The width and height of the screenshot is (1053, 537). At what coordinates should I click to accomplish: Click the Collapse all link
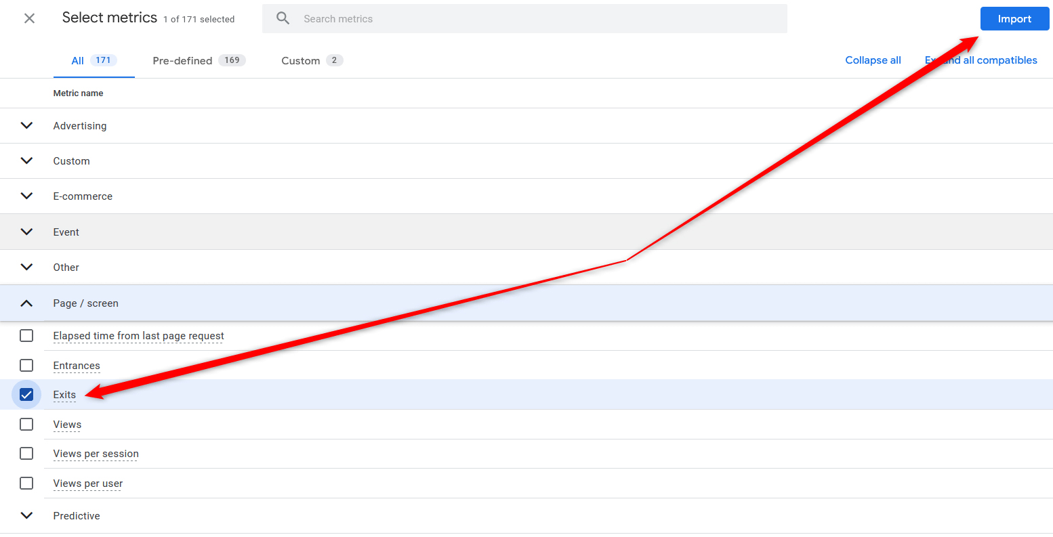(873, 60)
